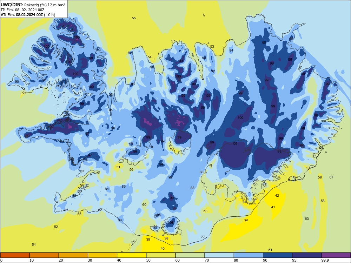This screenshot has width=351, height=263.
Task: Click the '38' humidity value on the map
Action: tap(166, 238)
